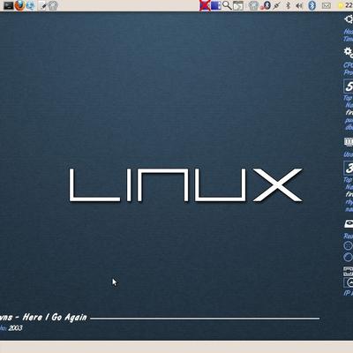Click the window list applet icon
The height and width of the screenshot is (353, 353).
tap(238, 5)
